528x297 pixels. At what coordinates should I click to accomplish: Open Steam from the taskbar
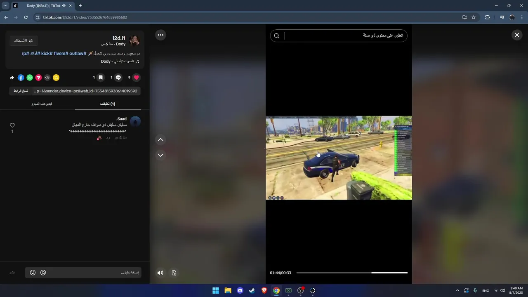click(252, 290)
